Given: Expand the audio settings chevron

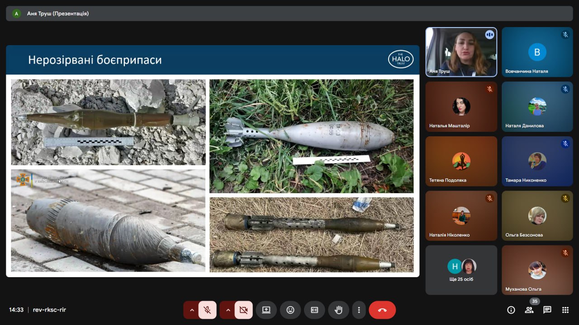Looking at the screenshot, I should pyautogui.click(x=192, y=310).
